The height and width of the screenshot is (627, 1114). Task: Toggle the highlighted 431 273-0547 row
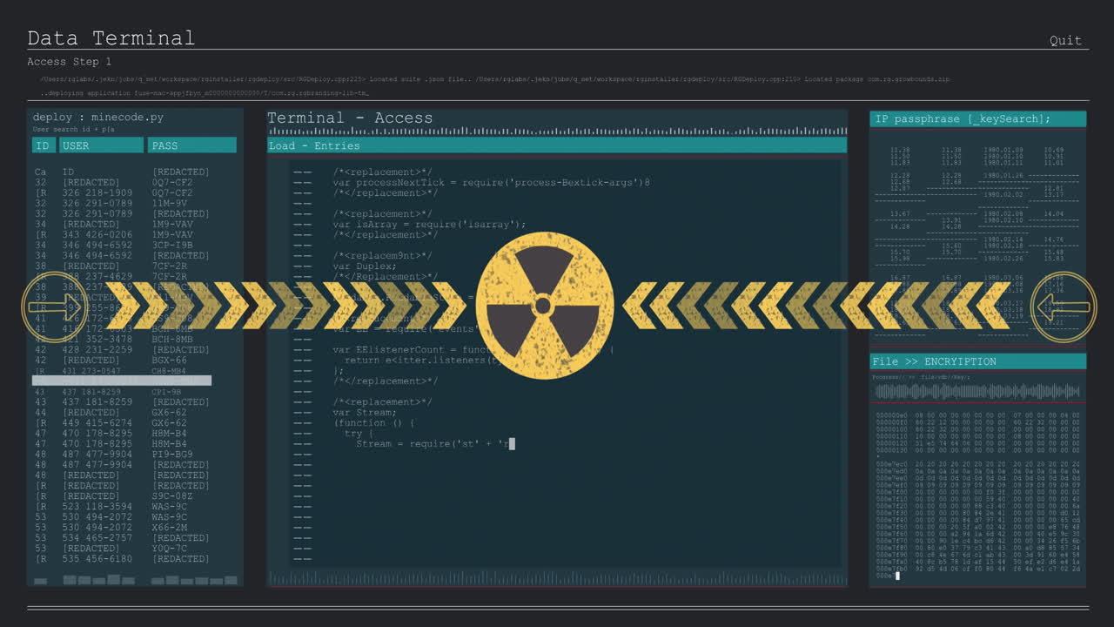[x=122, y=381]
